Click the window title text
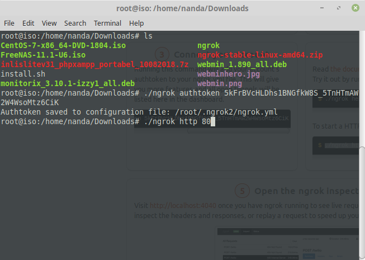This screenshot has width=365, height=260. coord(182,8)
